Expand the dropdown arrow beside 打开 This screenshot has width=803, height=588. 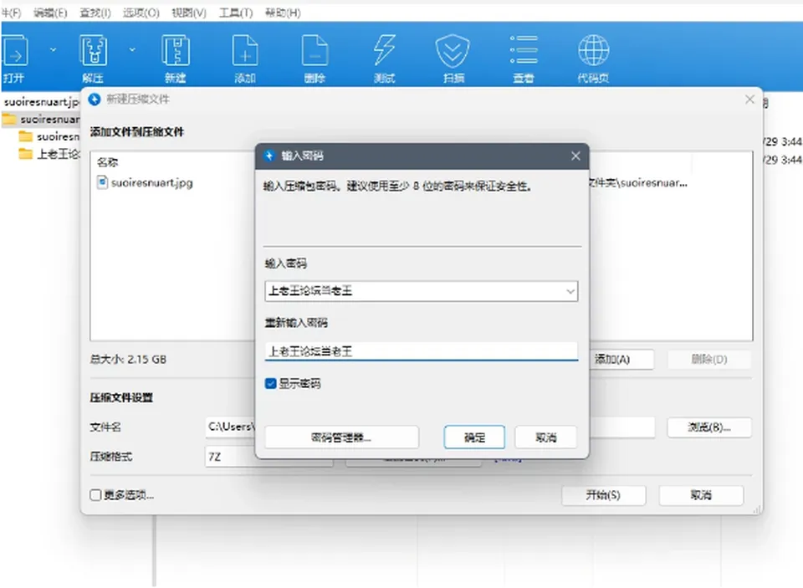53,49
